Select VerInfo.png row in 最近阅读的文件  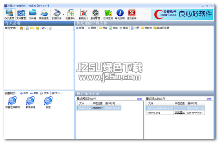[99, 108]
